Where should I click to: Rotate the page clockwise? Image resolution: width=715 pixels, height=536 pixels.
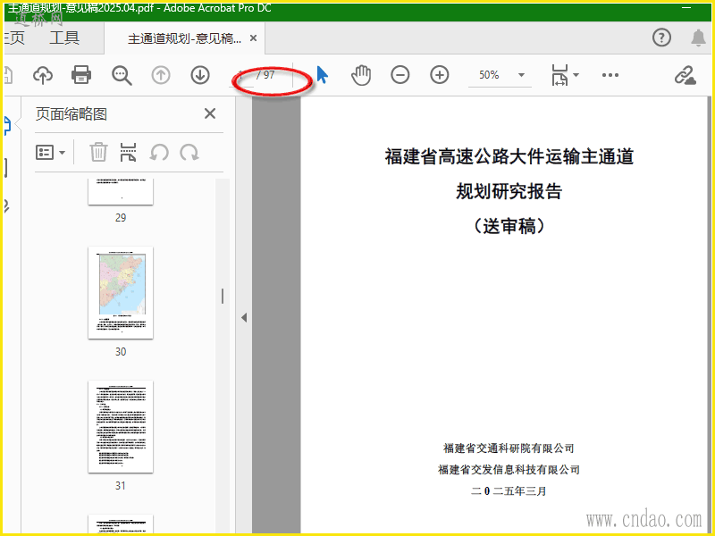189,152
